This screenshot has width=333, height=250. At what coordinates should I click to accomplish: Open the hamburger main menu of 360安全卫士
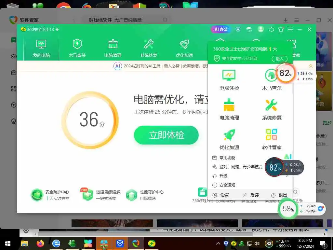point(290,29)
